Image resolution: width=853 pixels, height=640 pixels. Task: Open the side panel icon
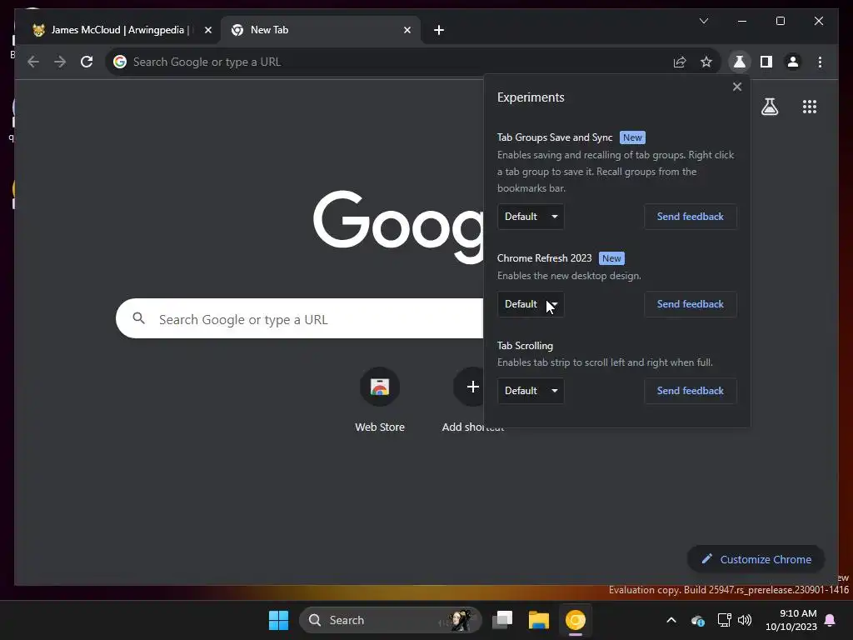point(766,62)
